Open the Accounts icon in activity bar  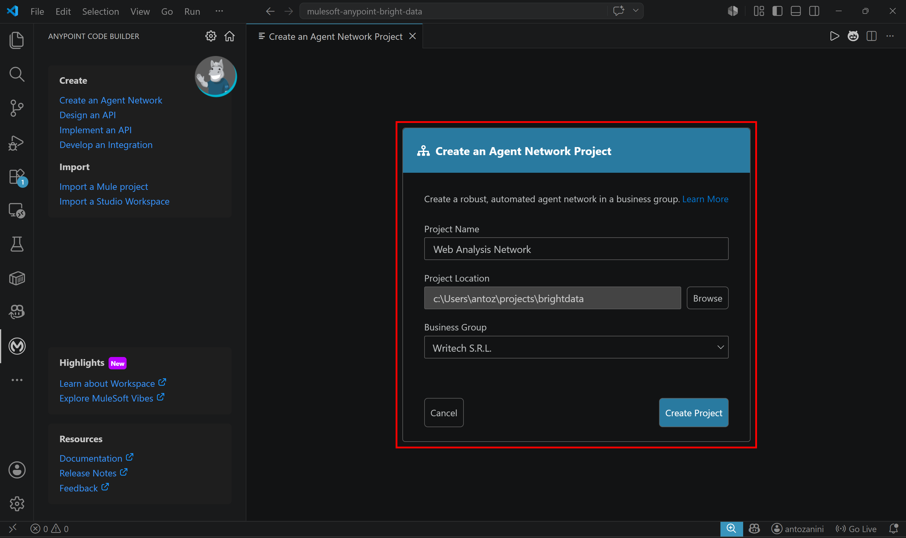coord(17,470)
